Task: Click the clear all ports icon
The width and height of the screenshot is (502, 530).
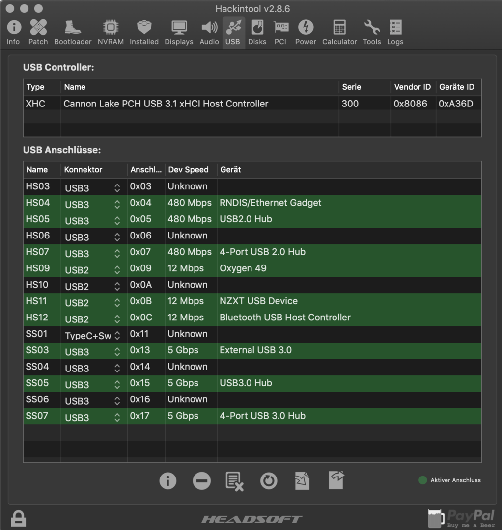Action: pos(234,481)
